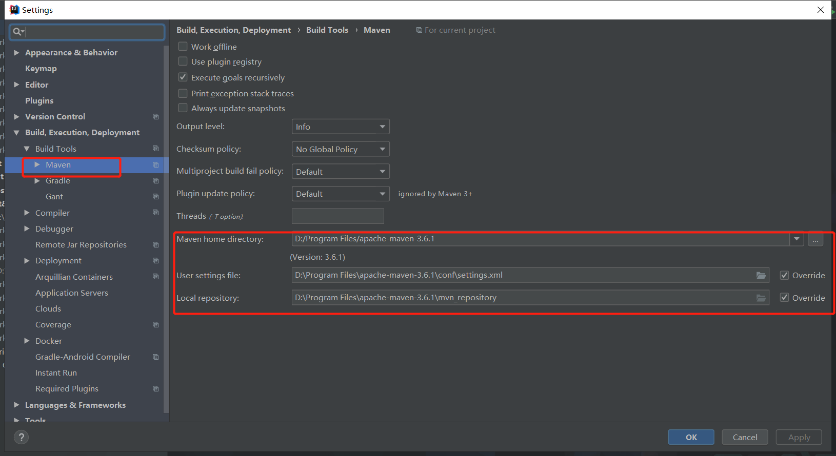Click the Local repository path field
Screen dimensions: 836x456
coord(530,298)
